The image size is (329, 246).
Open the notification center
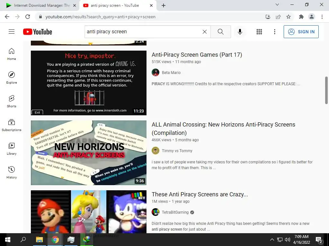(x=319, y=240)
